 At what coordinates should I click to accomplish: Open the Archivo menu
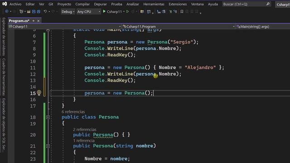[x=15, y=4]
